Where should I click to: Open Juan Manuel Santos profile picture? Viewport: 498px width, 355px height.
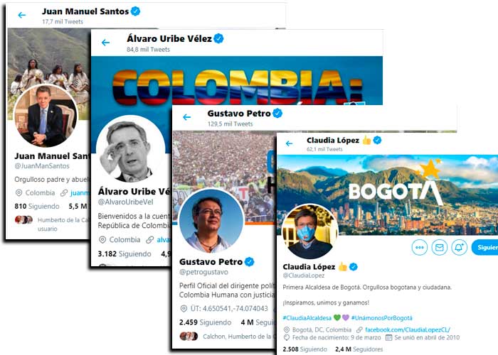pyautogui.click(x=46, y=116)
